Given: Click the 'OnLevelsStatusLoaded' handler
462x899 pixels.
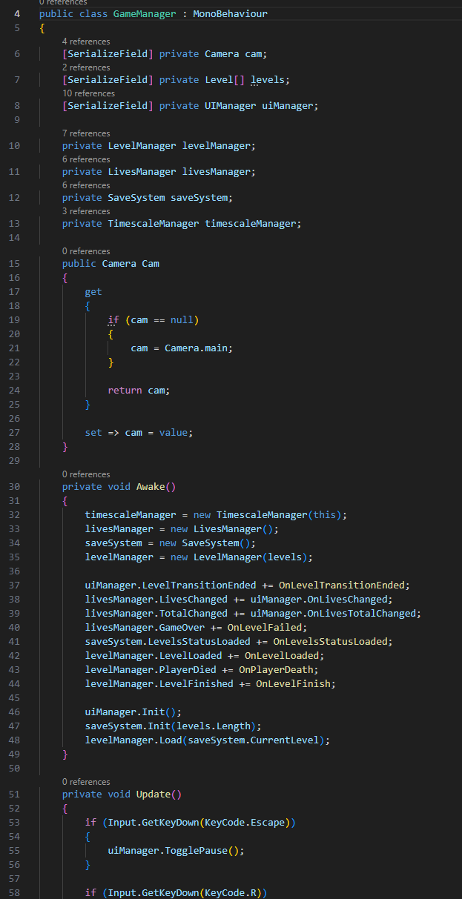Looking at the screenshot, I should 330,642.
